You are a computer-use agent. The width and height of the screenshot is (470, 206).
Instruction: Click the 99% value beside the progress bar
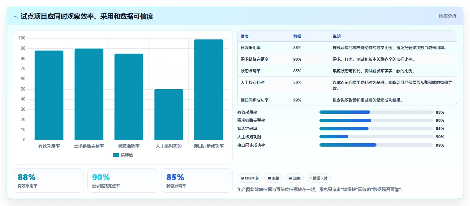pyautogui.click(x=440, y=145)
